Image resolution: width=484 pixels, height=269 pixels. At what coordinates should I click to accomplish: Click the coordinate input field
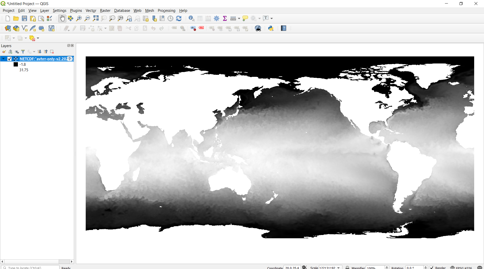292,267
